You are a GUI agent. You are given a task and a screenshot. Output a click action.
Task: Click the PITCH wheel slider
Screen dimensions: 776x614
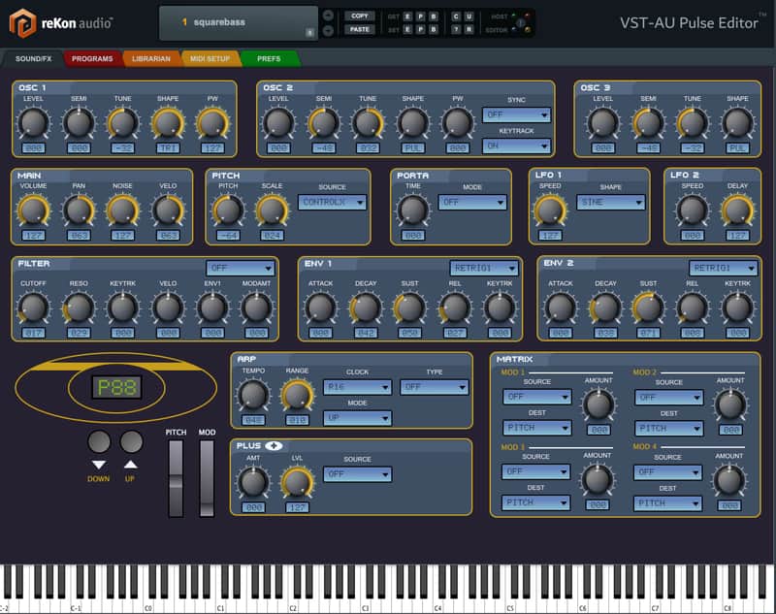point(177,478)
